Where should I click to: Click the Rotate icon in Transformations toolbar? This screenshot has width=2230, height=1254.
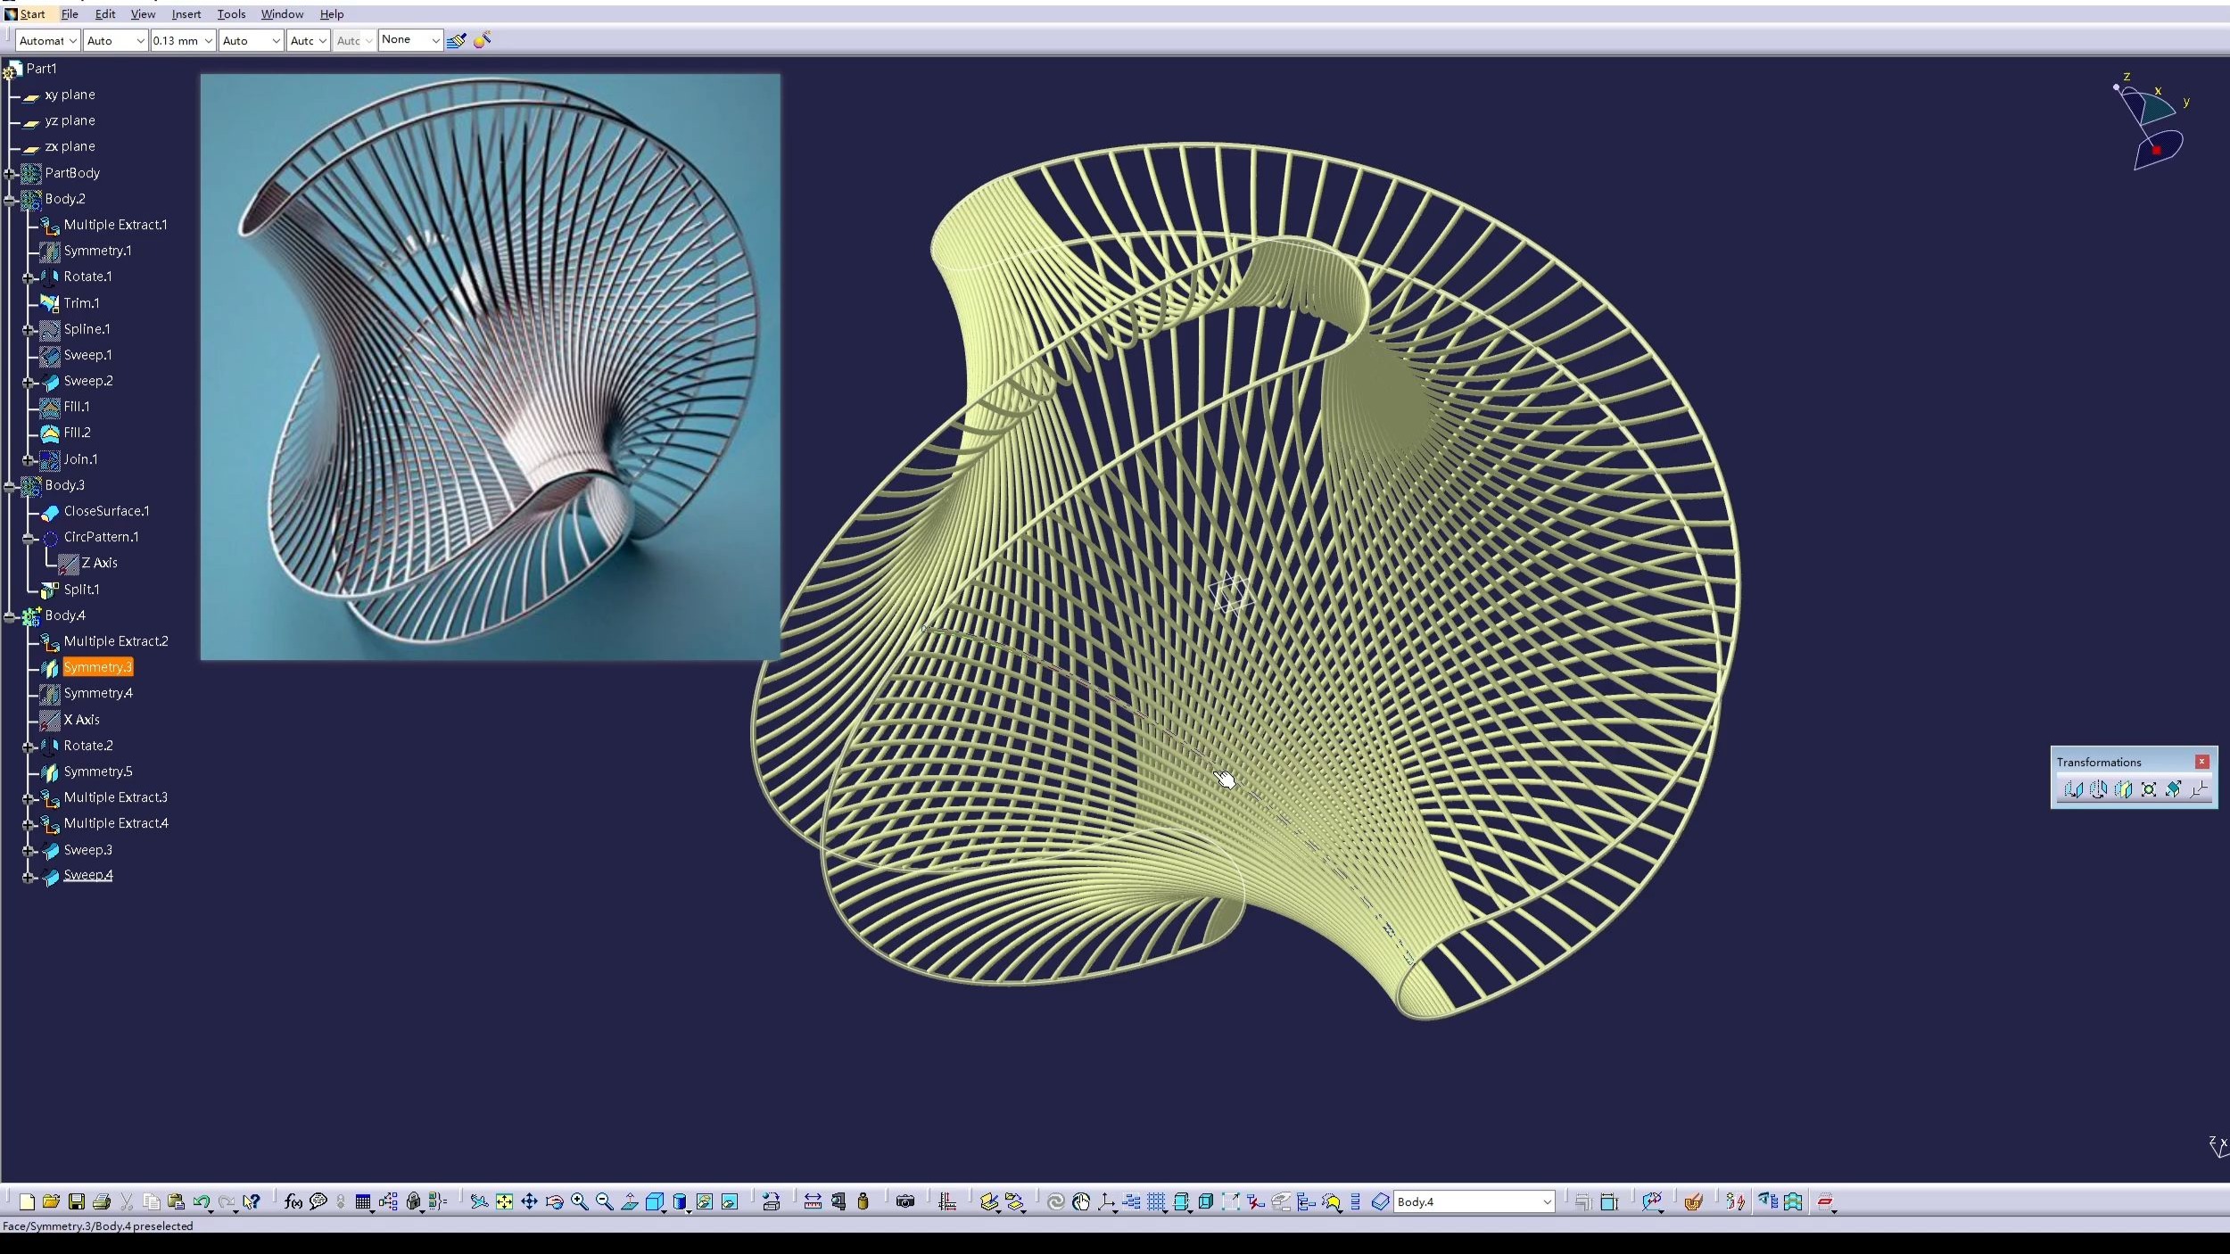(x=2098, y=789)
